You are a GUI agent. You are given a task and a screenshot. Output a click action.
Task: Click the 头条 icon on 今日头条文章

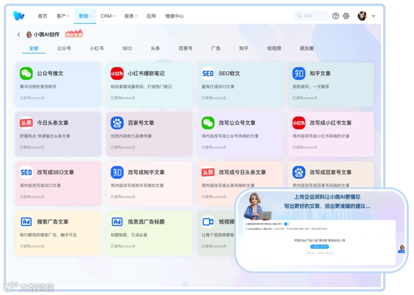click(26, 123)
